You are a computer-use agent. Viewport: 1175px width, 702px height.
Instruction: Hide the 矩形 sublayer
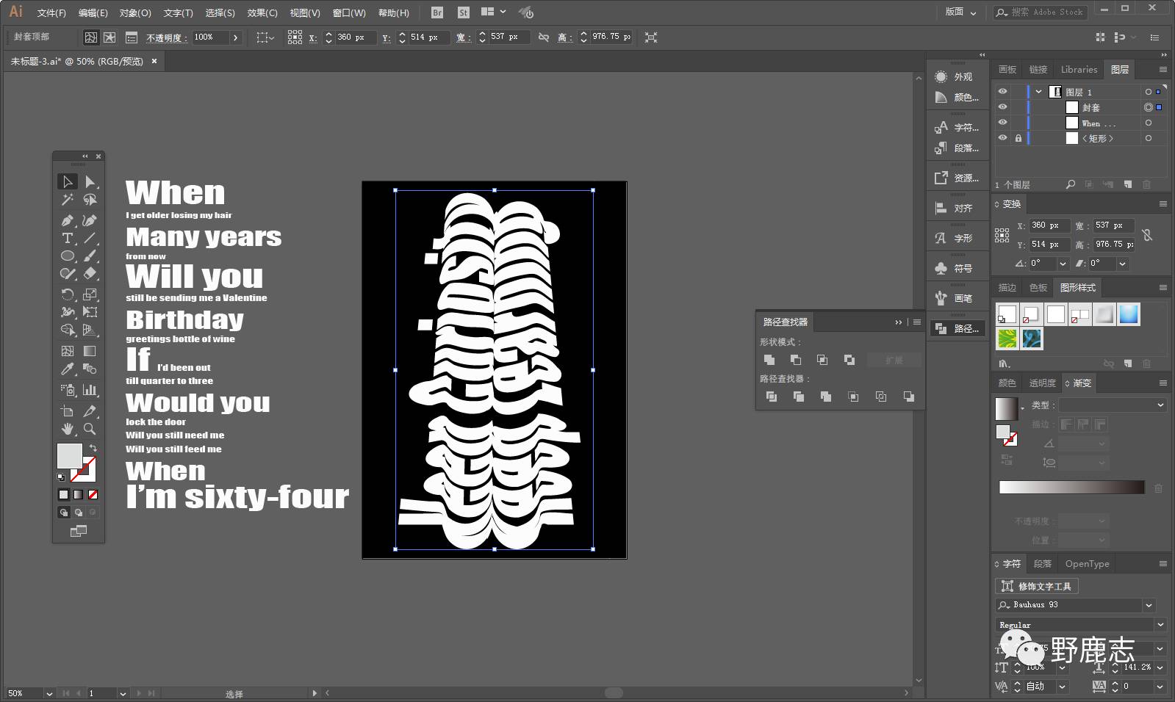point(1002,138)
